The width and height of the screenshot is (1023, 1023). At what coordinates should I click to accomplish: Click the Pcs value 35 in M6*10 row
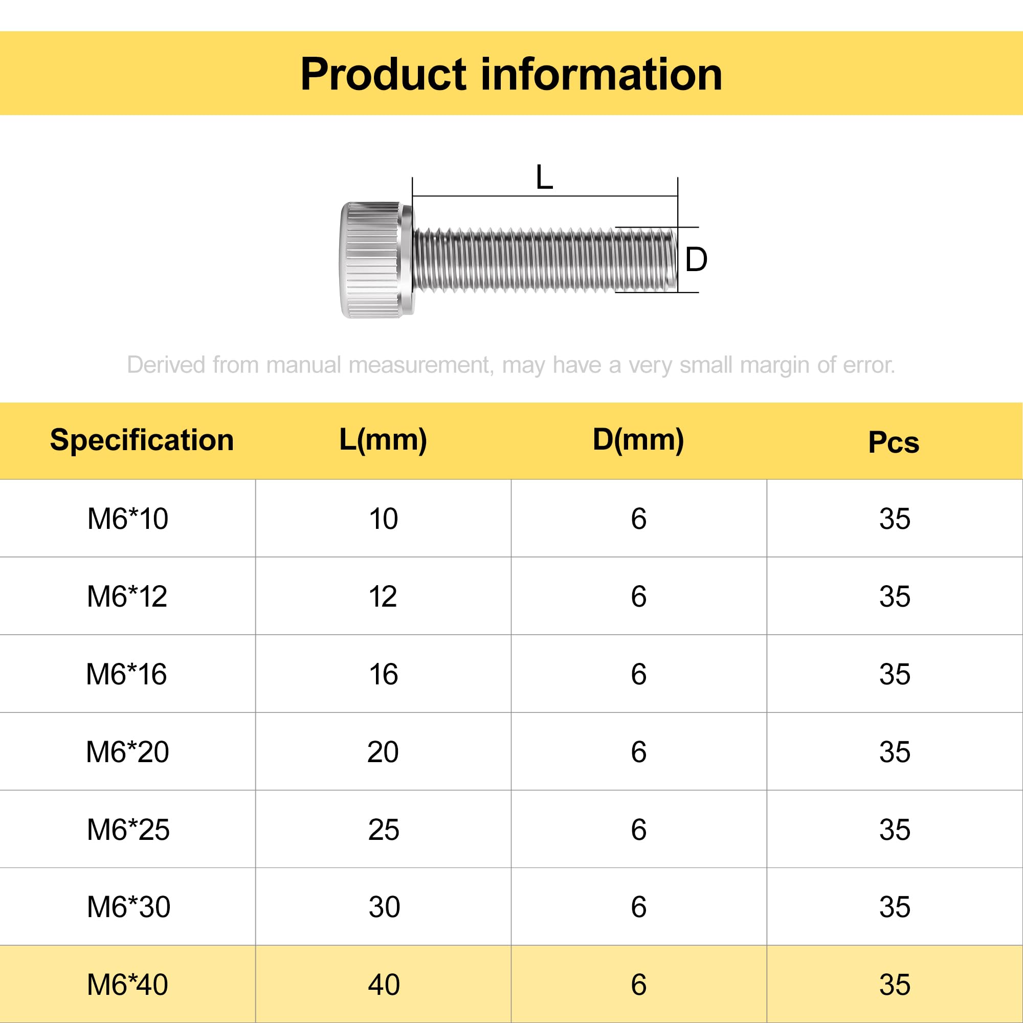895,518
